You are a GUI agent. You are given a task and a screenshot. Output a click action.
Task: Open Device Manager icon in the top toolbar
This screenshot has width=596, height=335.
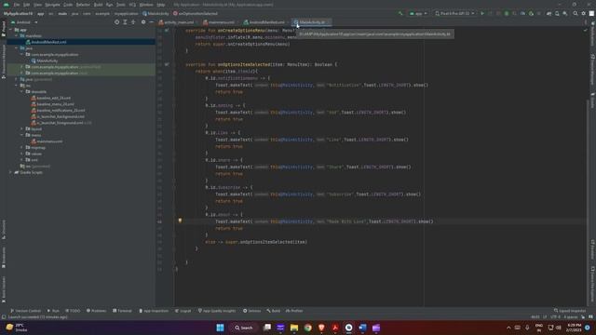pos(557,13)
